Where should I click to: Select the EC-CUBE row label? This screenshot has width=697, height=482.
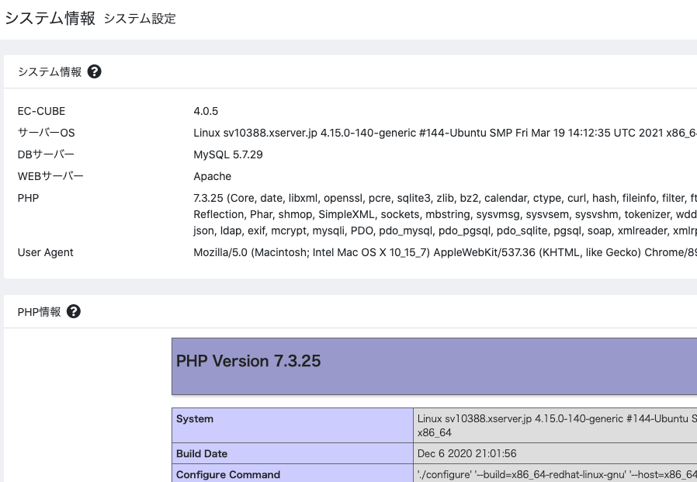[41, 111]
